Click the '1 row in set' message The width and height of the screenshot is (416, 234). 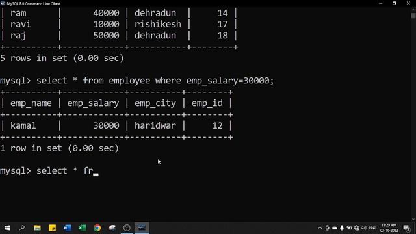59,148
